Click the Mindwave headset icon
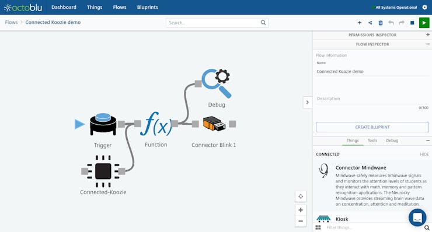Screen dimensions: 432x232 [323, 170]
